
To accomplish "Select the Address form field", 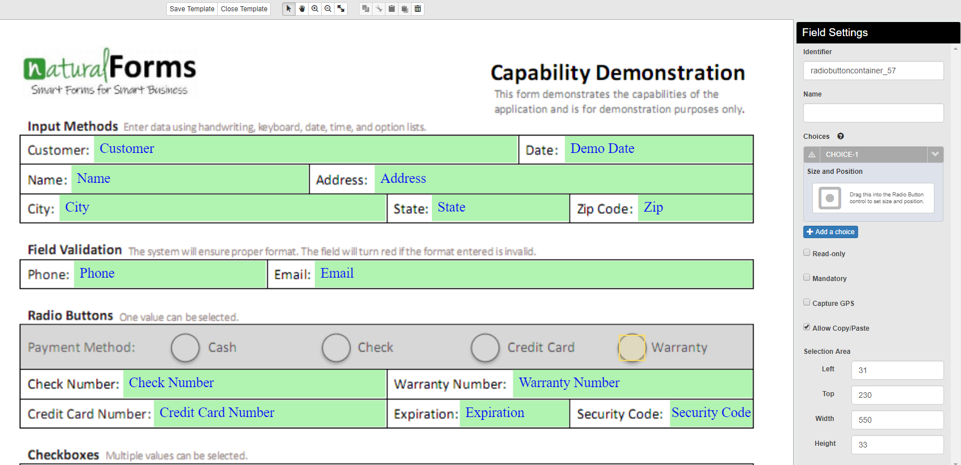I will 564,179.
